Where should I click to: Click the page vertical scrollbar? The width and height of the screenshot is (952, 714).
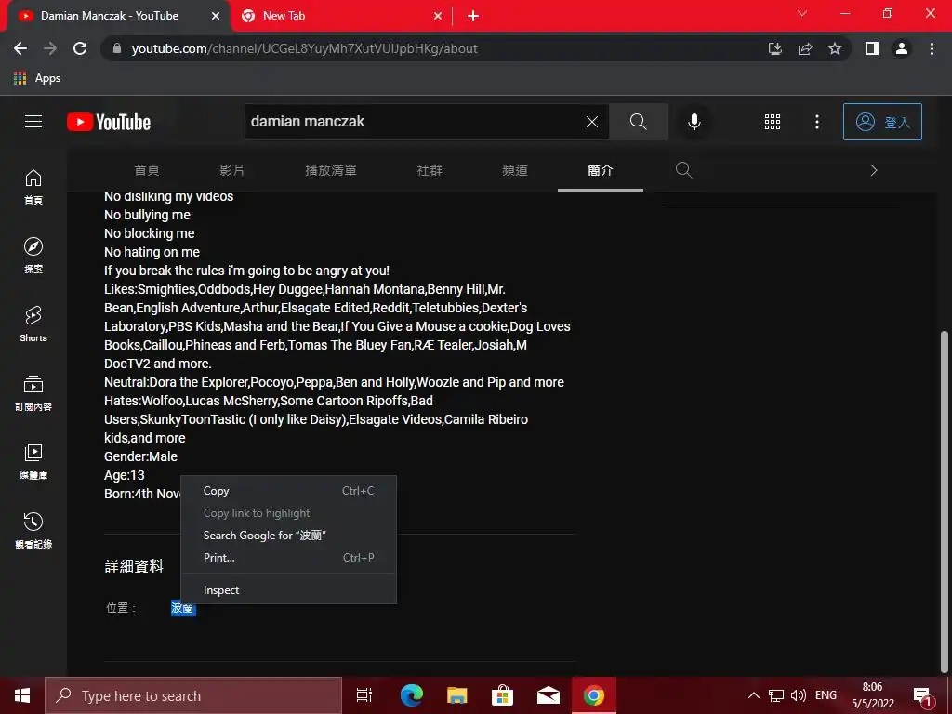point(945,501)
